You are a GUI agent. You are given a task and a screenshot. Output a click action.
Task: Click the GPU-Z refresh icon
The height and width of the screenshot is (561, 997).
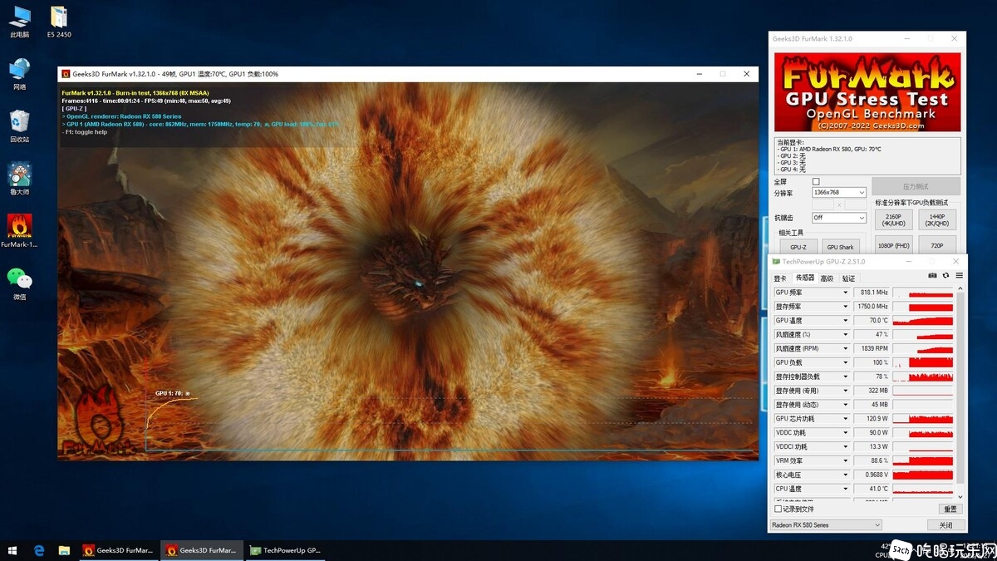(x=945, y=276)
